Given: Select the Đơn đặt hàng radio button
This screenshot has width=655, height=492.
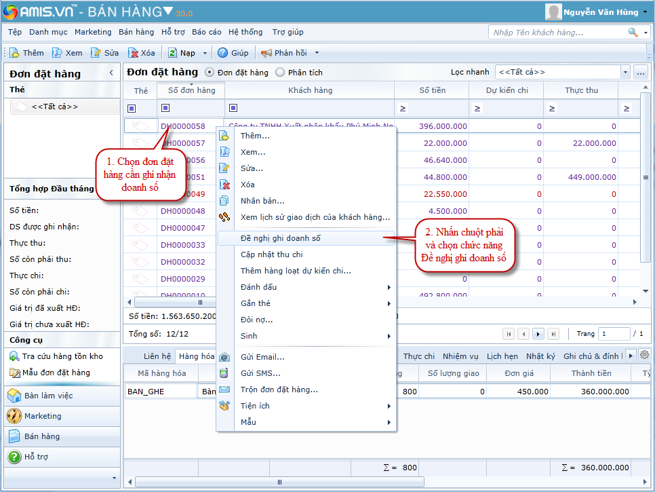Looking at the screenshot, I should [209, 72].
